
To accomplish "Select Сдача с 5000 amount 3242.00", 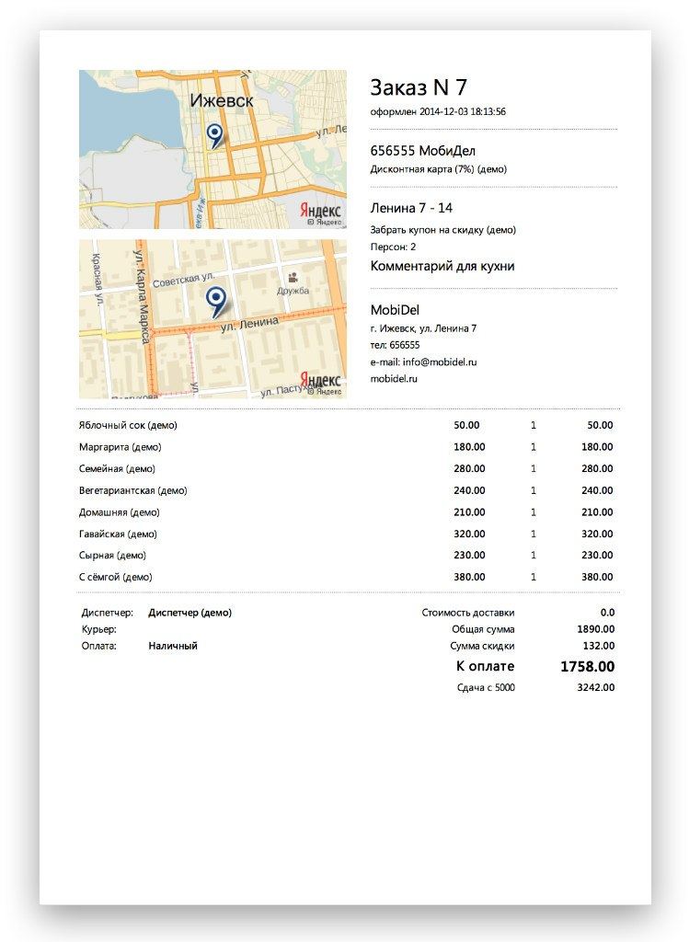I will (596, 687).
